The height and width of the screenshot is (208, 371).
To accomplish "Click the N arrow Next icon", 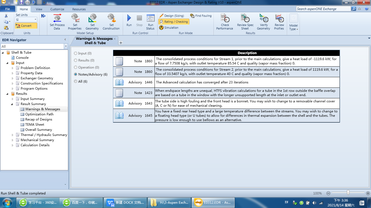I will click(43, 16).
